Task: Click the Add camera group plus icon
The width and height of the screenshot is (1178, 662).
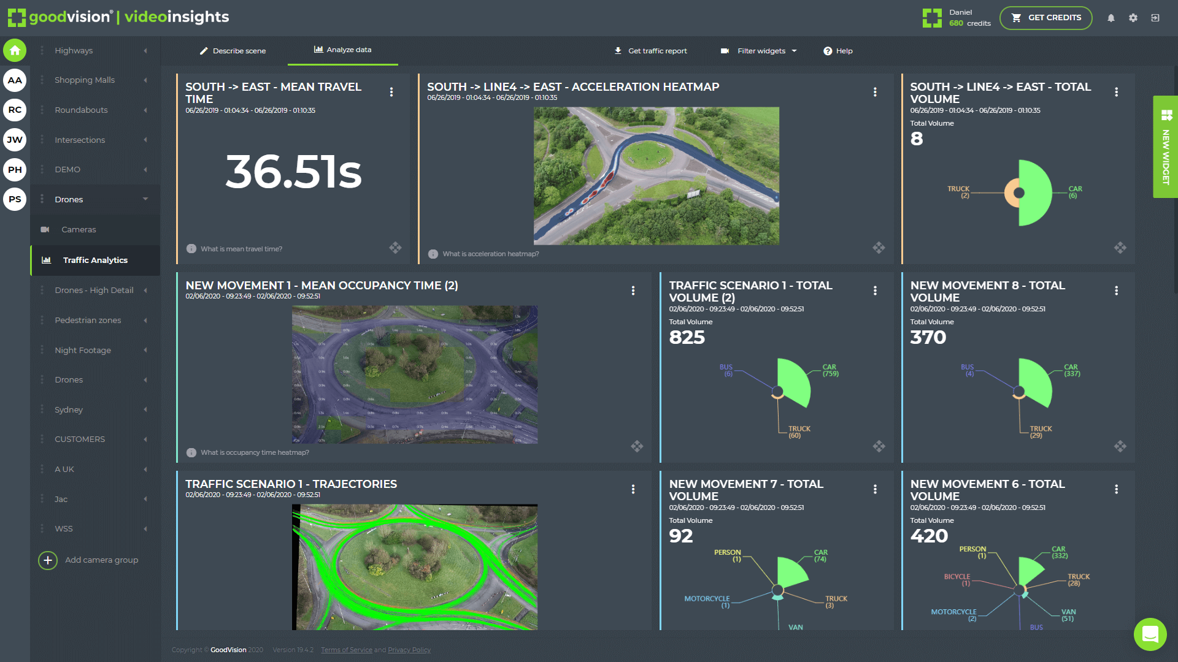Action: 48,560
